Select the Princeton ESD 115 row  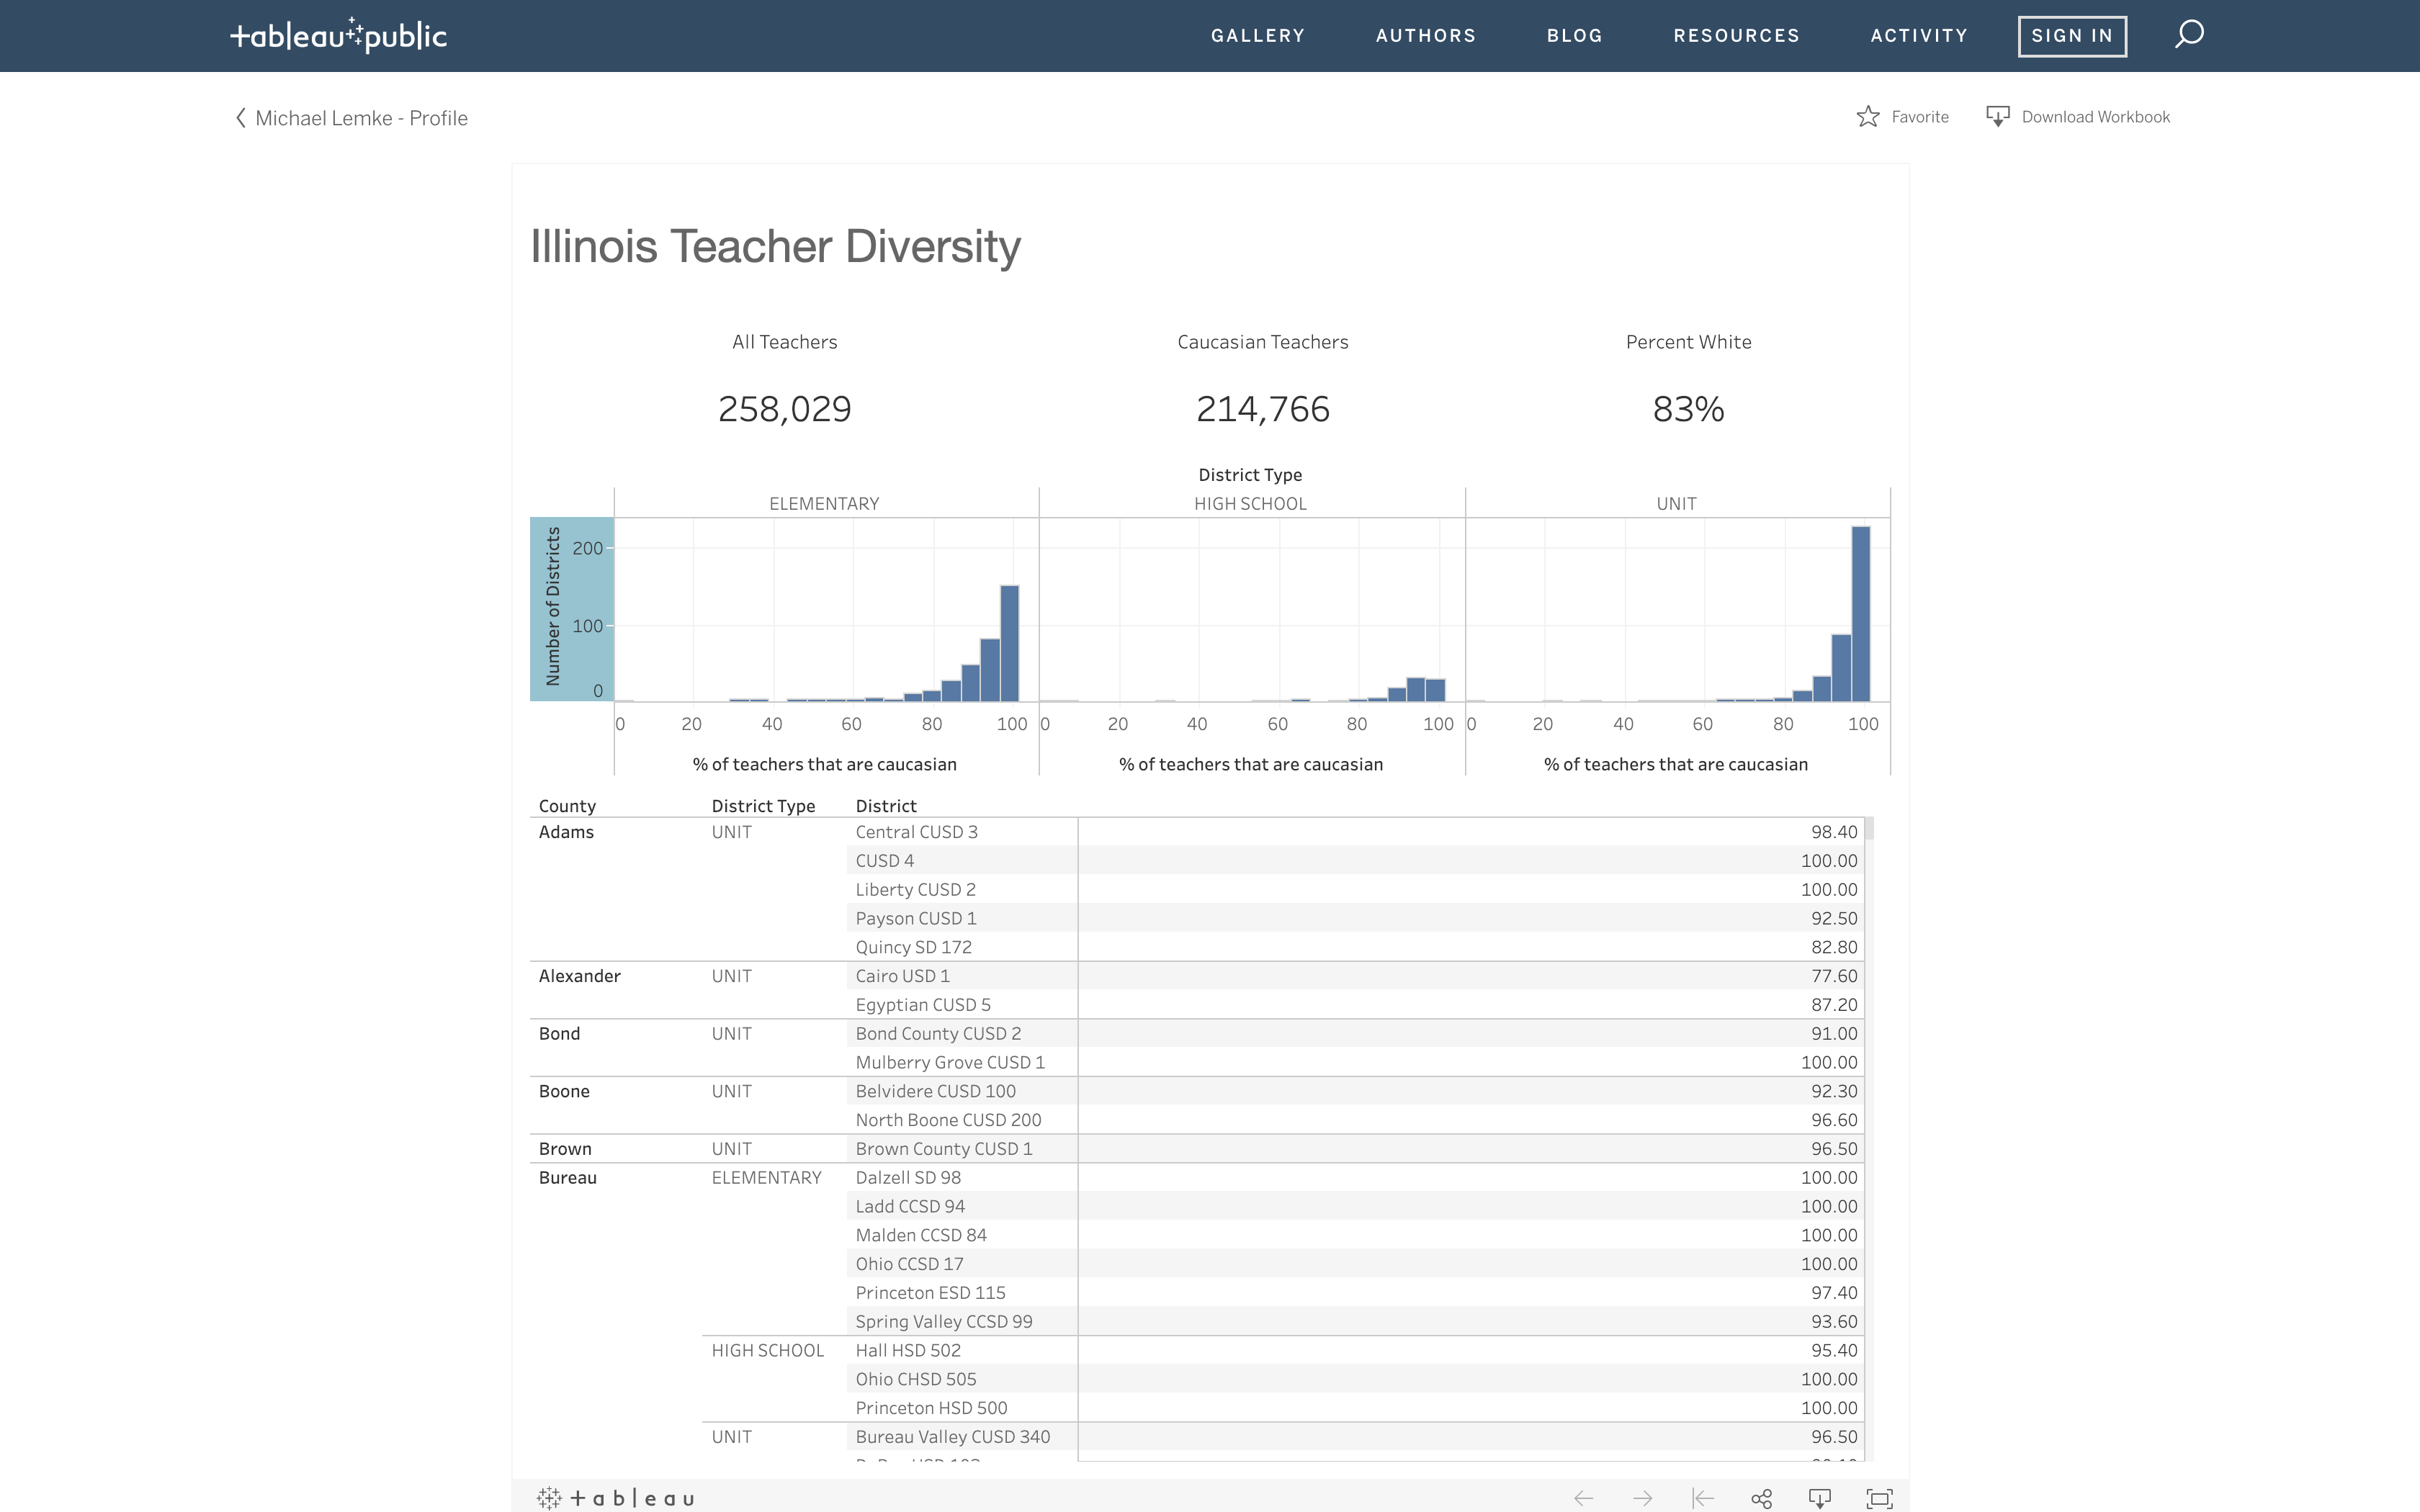coord(930,1293)
